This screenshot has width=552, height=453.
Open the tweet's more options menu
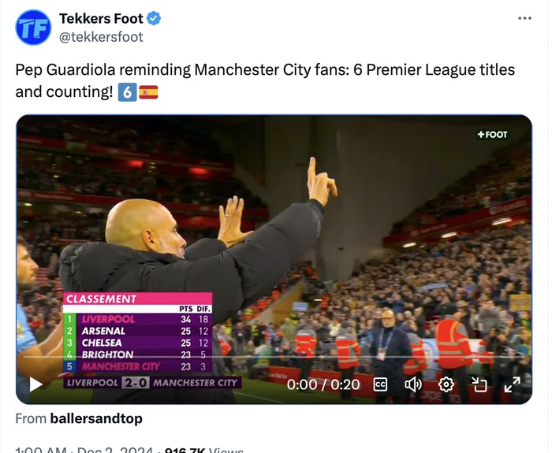(524, 18)
